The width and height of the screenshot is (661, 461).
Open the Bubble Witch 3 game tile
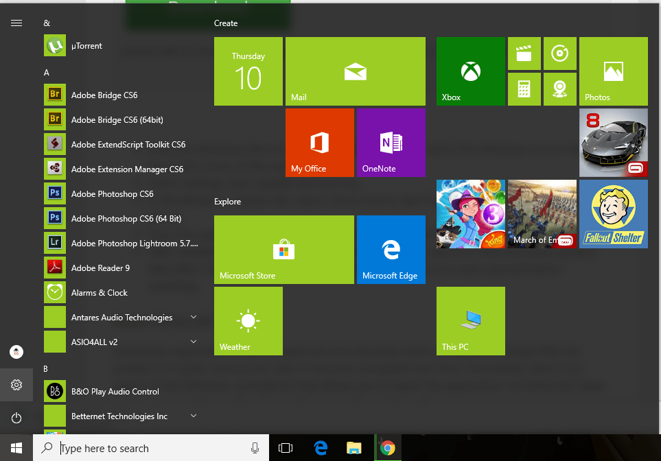pyautogui.click(x=471, y=214)
